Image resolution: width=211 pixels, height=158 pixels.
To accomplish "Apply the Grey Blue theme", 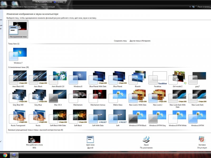I will 38,98.
